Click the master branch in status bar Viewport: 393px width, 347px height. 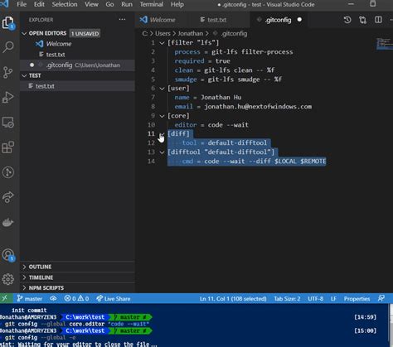click(x=29, y=298)
